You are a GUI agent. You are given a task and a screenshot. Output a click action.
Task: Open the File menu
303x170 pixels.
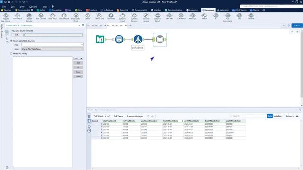tap(4, 6)
